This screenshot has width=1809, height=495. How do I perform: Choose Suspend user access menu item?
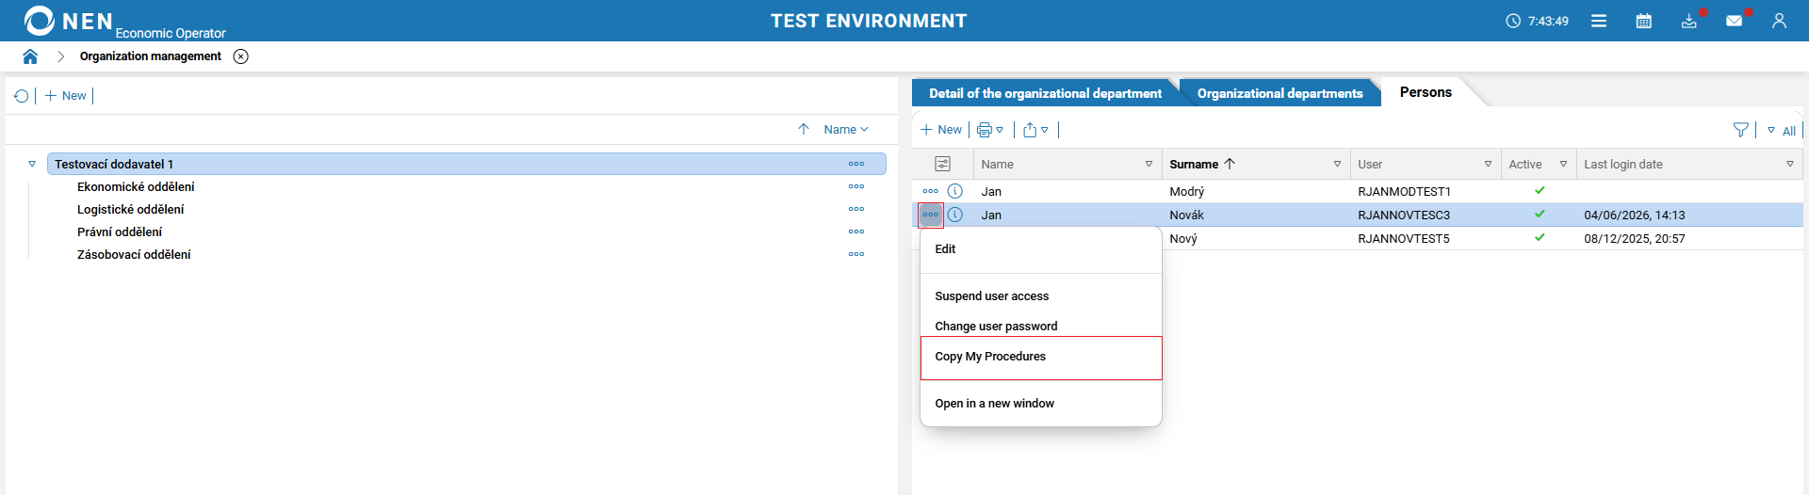[1040, 296]
